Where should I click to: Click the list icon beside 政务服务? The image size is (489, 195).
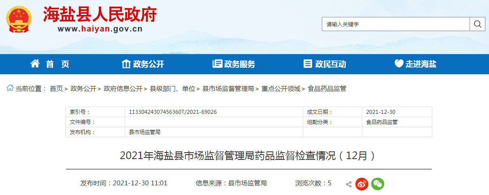click(217, 63)
